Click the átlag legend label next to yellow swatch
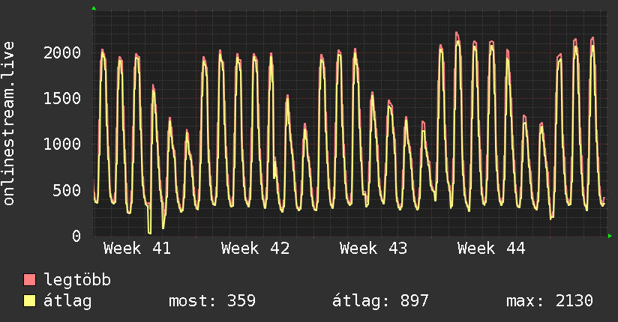Image resolution: width=618 pixels, height=322 pixels. point(67,301)
